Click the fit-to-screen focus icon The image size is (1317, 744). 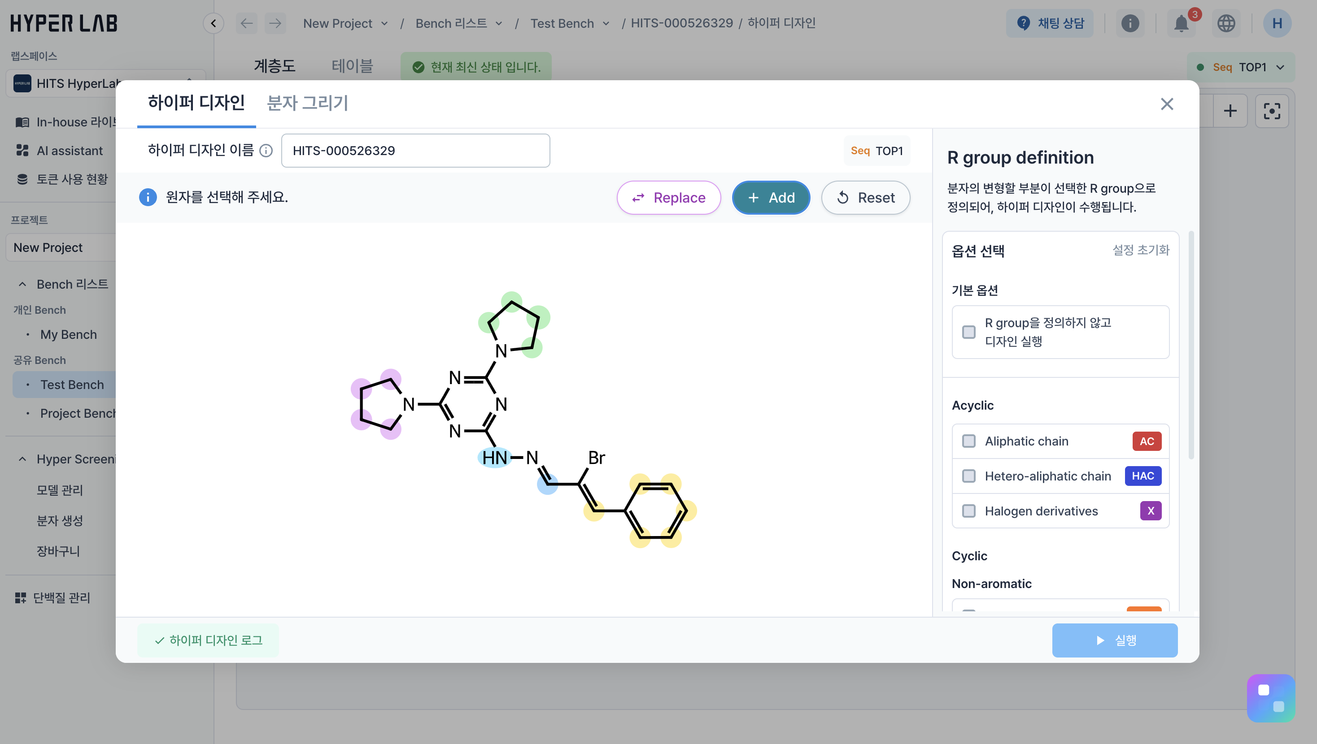click(x=1272, y=111)
